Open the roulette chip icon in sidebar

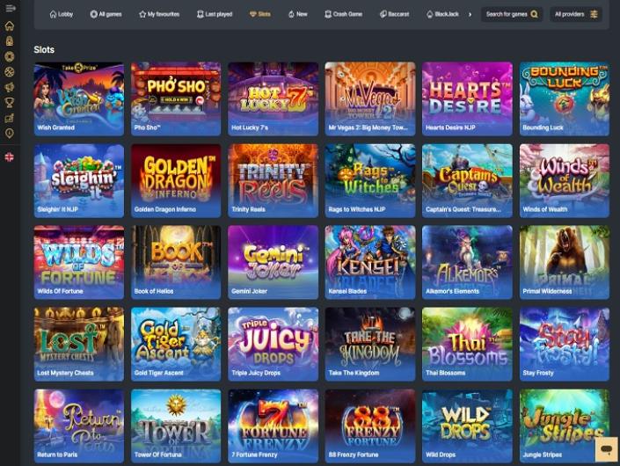[10, 56]
